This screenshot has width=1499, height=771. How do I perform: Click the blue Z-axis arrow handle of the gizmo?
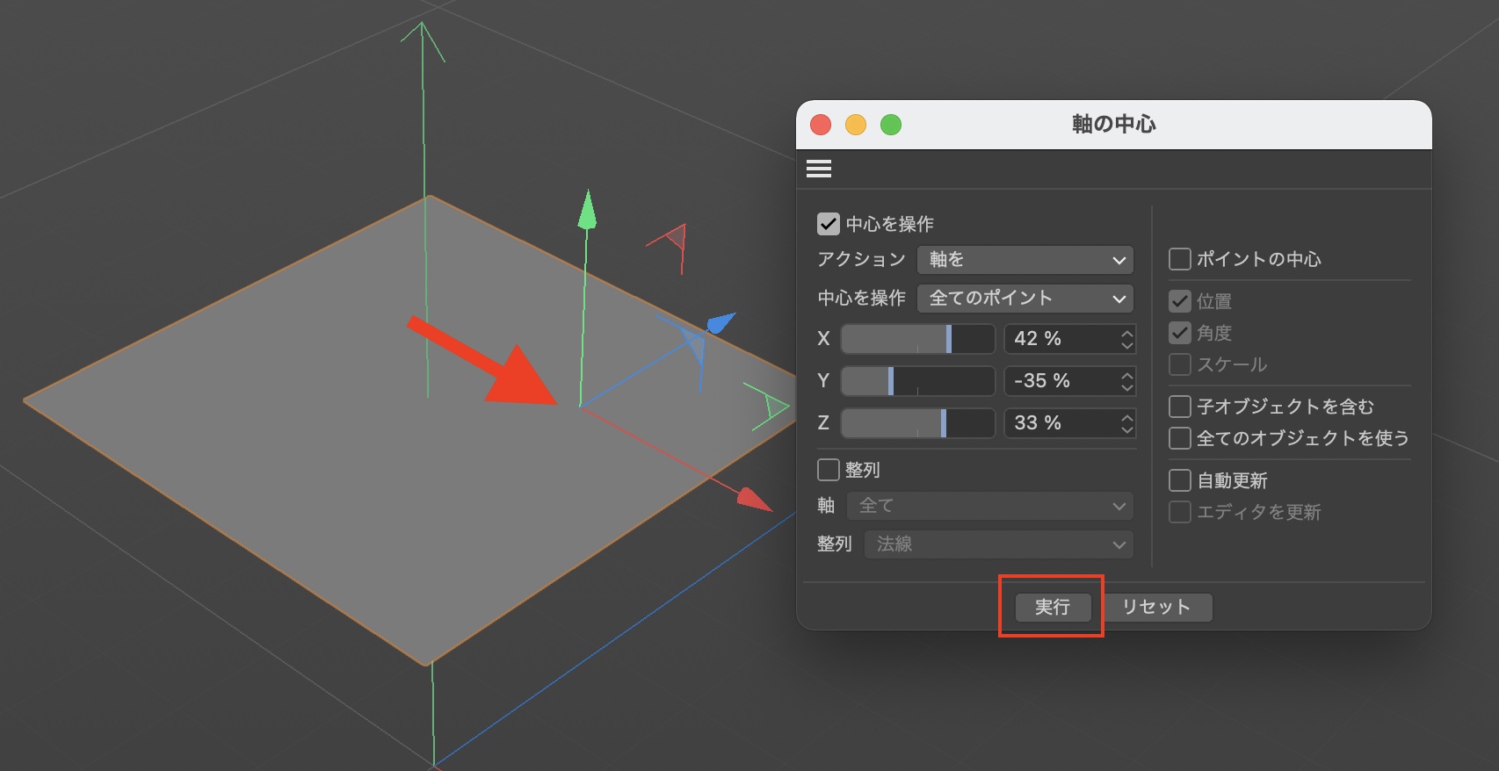pyautogui.click(x=721, y=323)
